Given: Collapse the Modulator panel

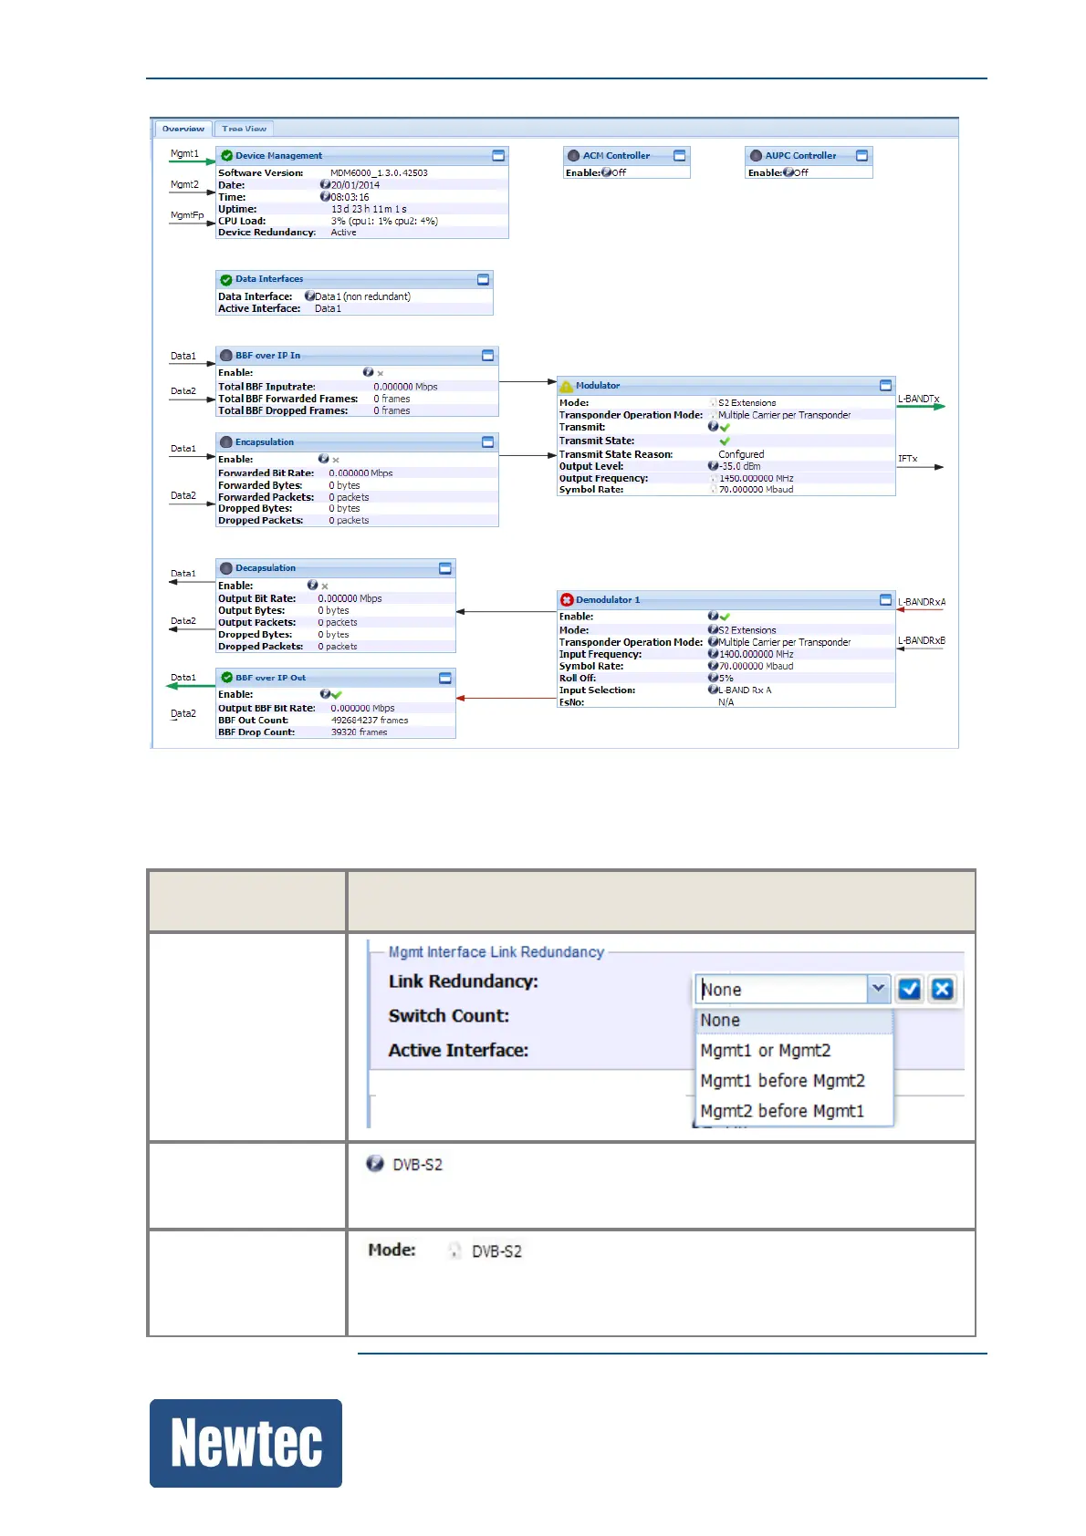Looking at the screenshot, I should pos(885,386).
